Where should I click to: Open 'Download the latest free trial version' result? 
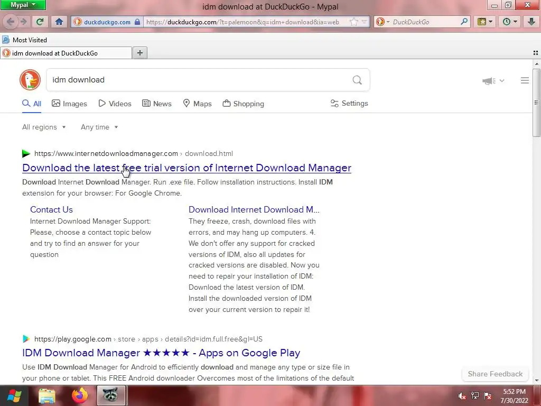pyautogui.click(x=186, y=168)
